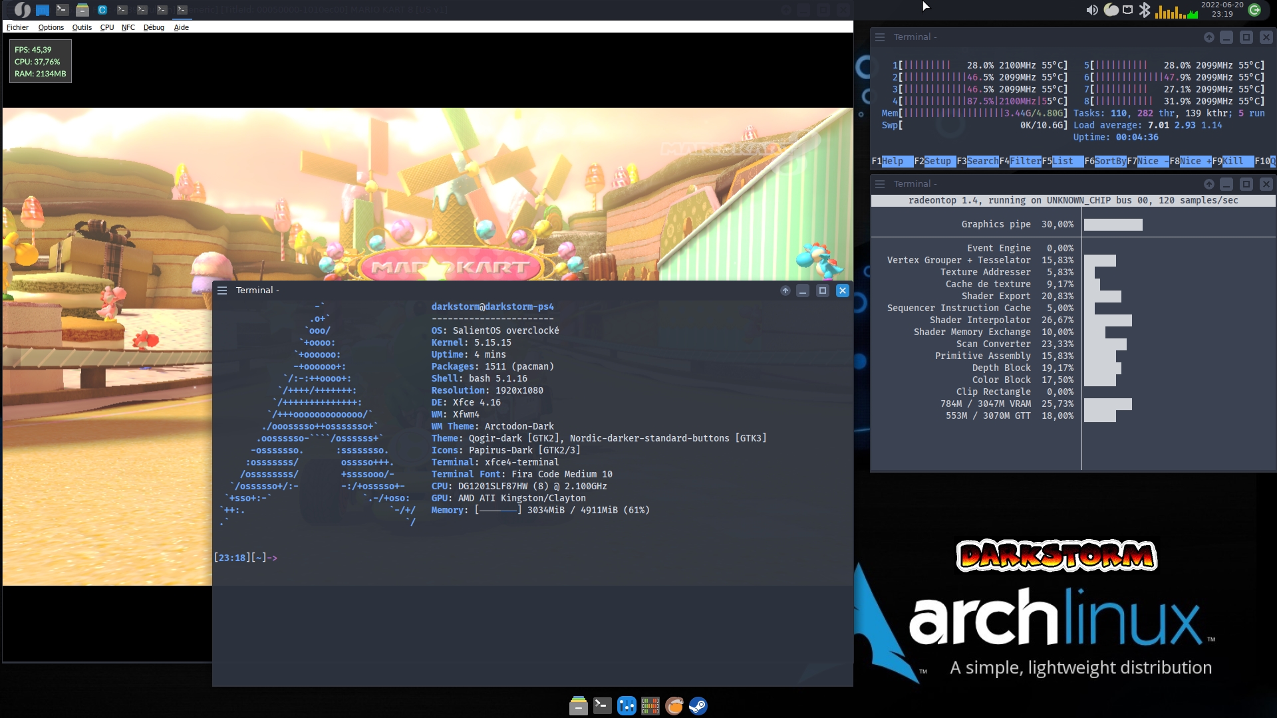Open the CPU menu
The height and width of the screenshot is (718, 1277).
click(106, 27)
